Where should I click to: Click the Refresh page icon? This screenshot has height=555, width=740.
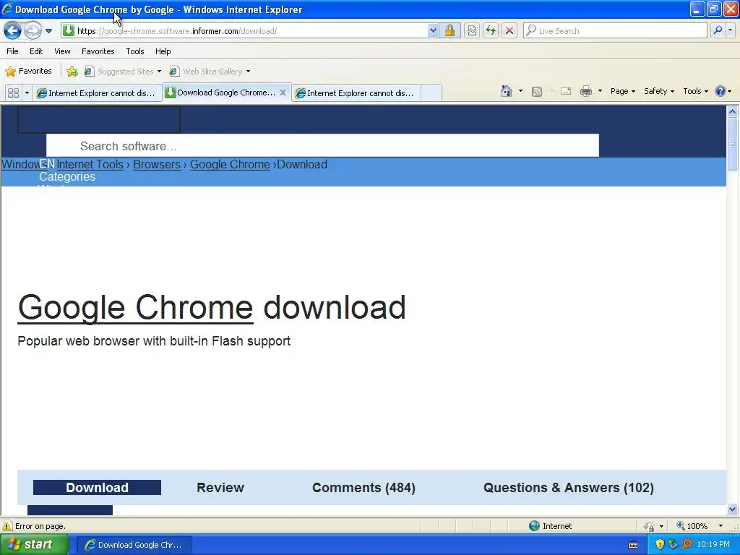[x=491, y=30]
